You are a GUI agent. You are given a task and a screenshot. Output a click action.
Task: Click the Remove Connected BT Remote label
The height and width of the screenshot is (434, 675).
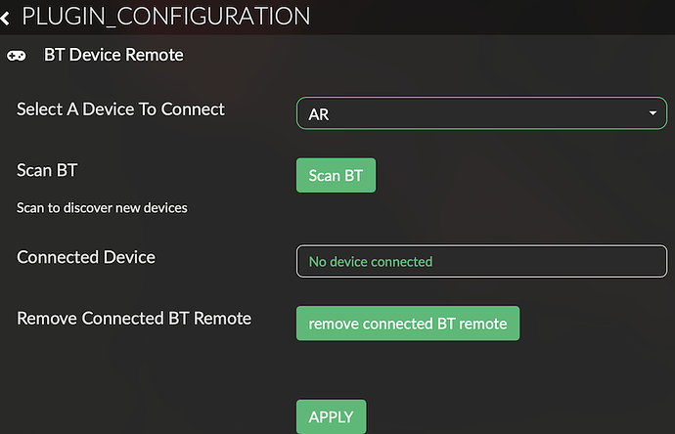(x=134, y=319)
